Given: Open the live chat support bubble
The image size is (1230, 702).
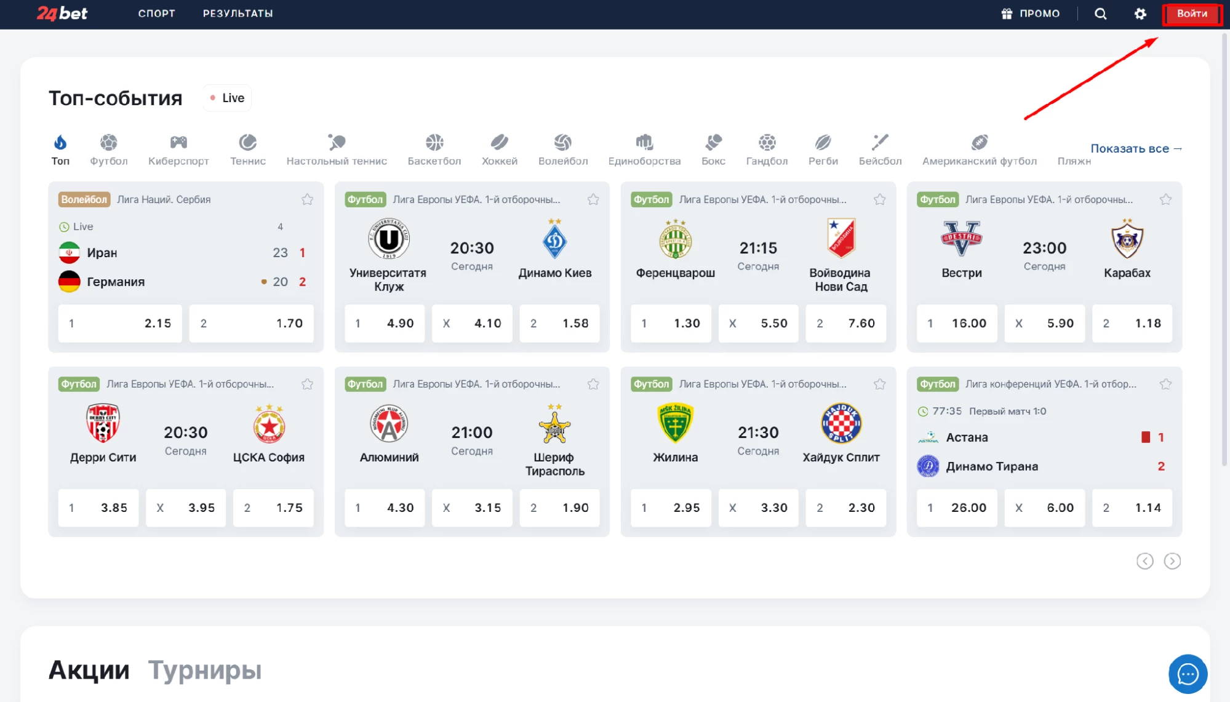Looking at the screenshot, I should coord(1188,674).
